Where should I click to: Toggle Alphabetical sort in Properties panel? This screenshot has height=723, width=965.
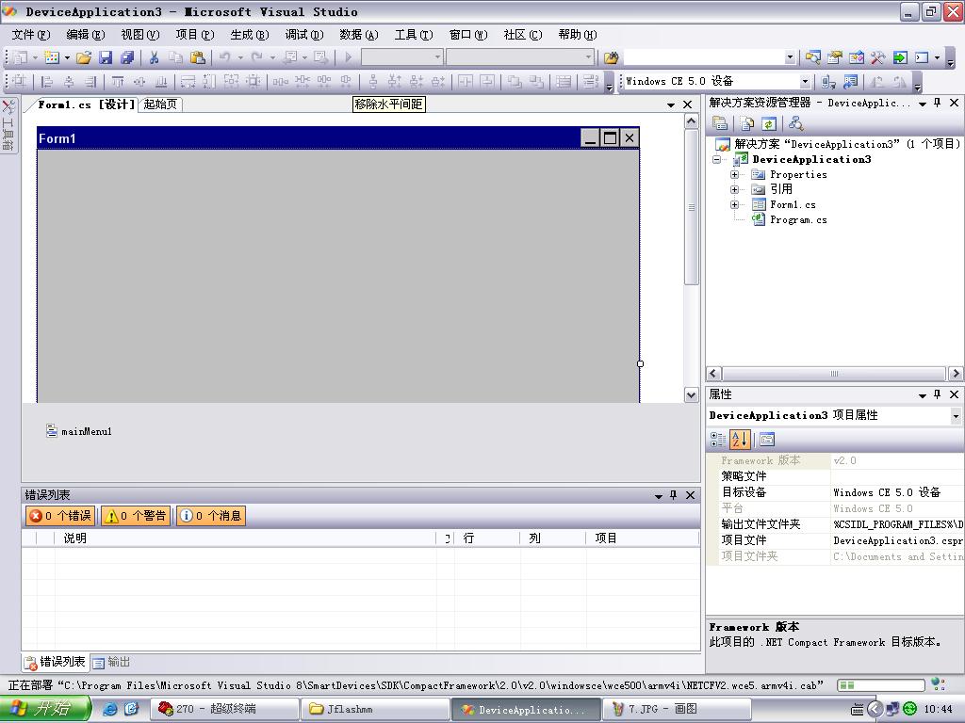click(x=739, y=439)
